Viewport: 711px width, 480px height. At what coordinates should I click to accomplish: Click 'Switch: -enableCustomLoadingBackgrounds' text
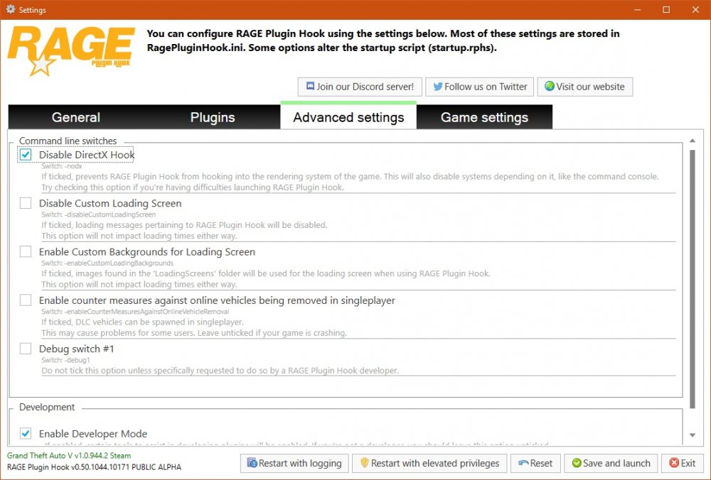click(107, 263)
